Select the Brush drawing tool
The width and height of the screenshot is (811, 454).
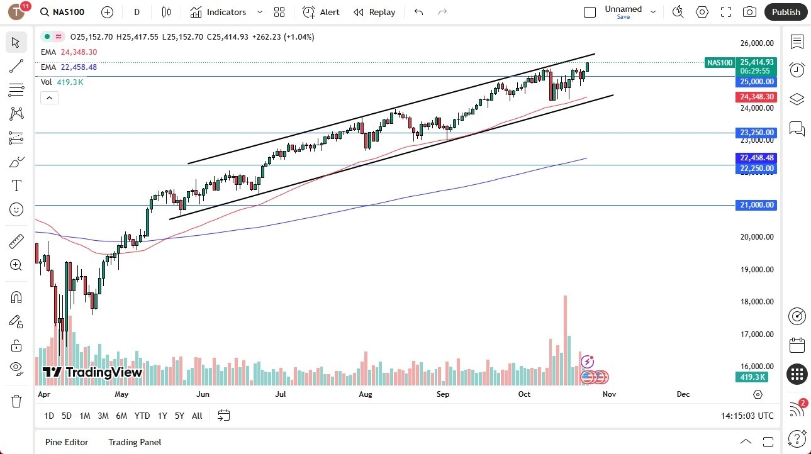[x=16, y=162]
